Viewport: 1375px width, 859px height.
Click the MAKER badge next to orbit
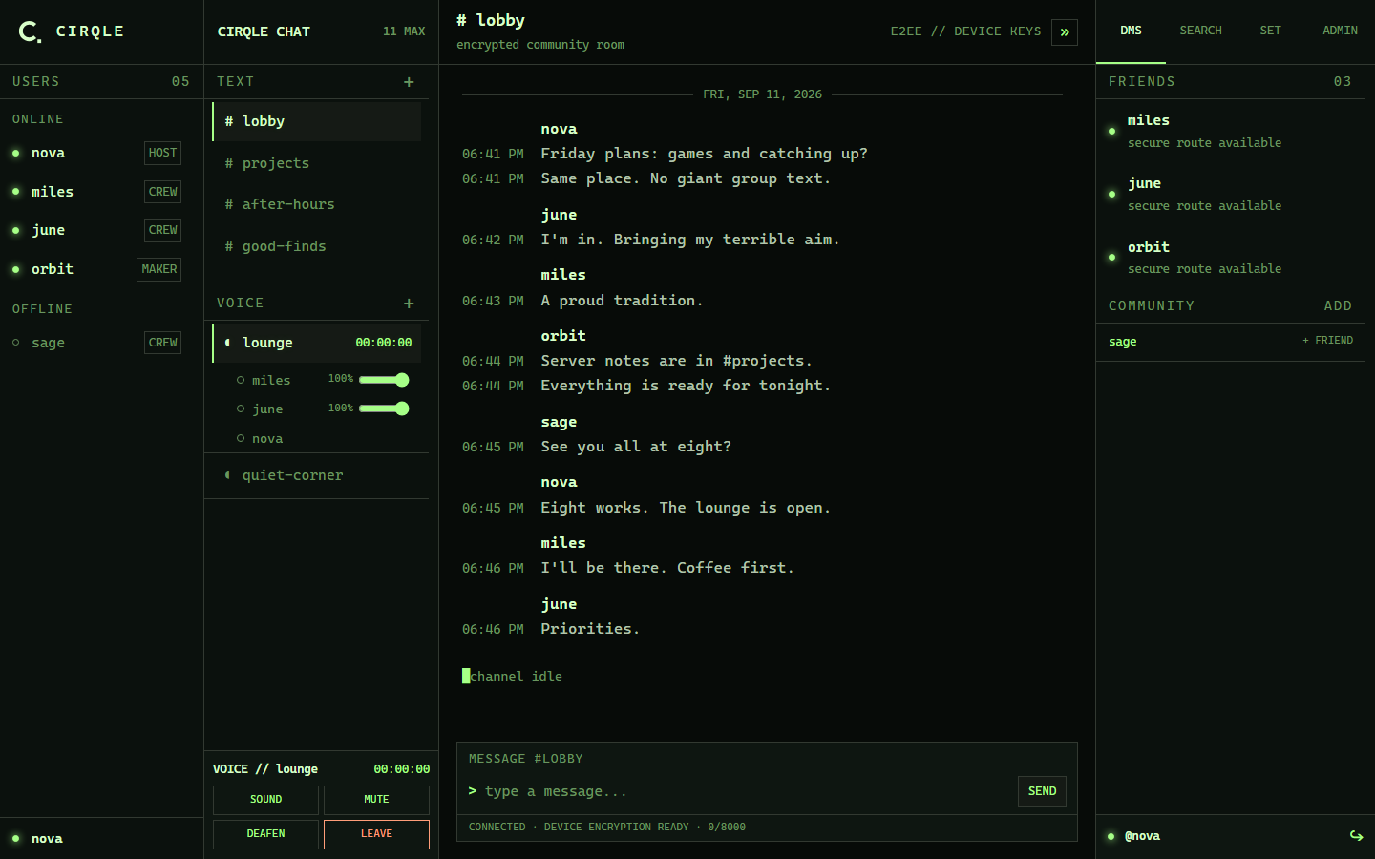(159, 269)
